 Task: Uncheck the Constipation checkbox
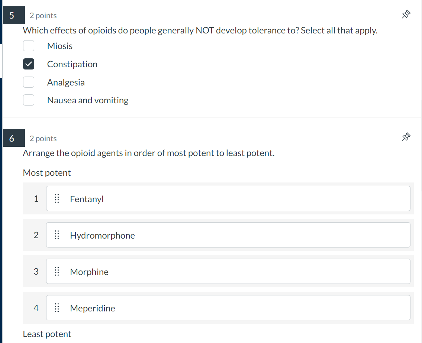point(29,64)
